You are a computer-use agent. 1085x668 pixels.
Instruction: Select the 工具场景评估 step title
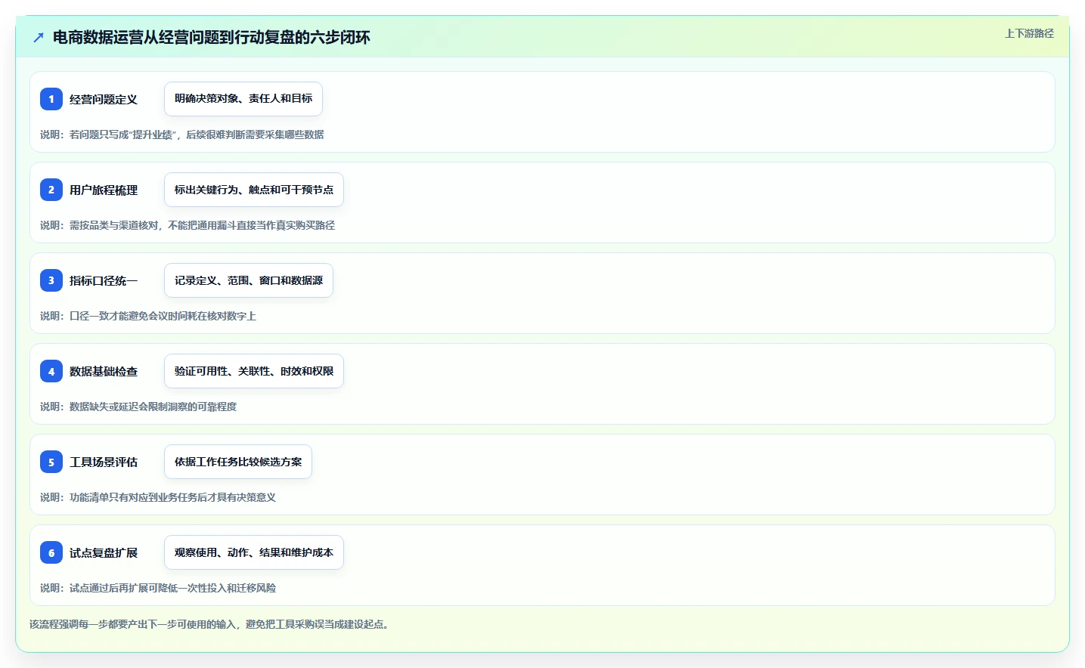104,462
